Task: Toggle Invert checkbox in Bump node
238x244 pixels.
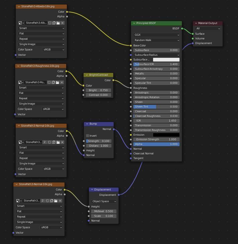Action: [x=88, y=136]
